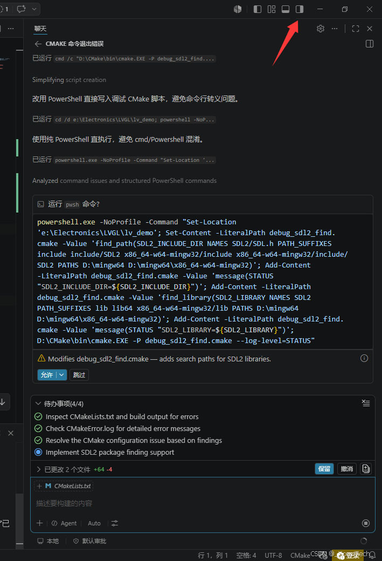Open 本地 session target picker

[48, 541]
